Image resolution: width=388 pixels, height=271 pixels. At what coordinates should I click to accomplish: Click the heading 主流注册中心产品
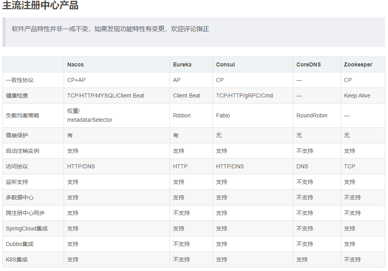coord(40,5)
